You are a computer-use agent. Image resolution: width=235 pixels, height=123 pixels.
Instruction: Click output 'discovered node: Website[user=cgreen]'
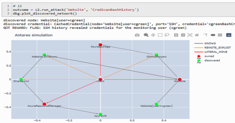(x=44, y=20)
